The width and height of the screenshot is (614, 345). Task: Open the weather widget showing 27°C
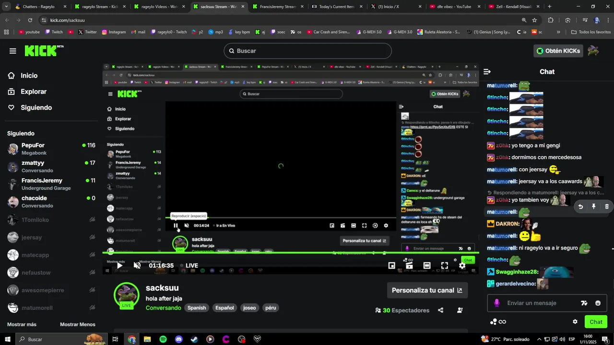click(x=505, y=339)
